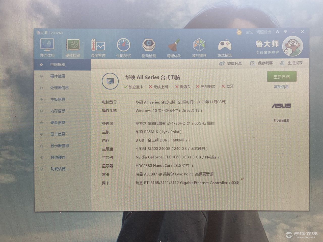
Task: Select the 功耗估算 sidebar tab
Action: tap(62, 169)
